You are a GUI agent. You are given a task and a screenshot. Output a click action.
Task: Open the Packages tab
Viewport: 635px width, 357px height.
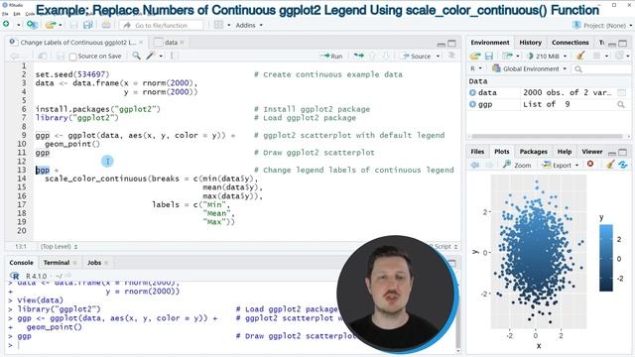pos(533,152)
